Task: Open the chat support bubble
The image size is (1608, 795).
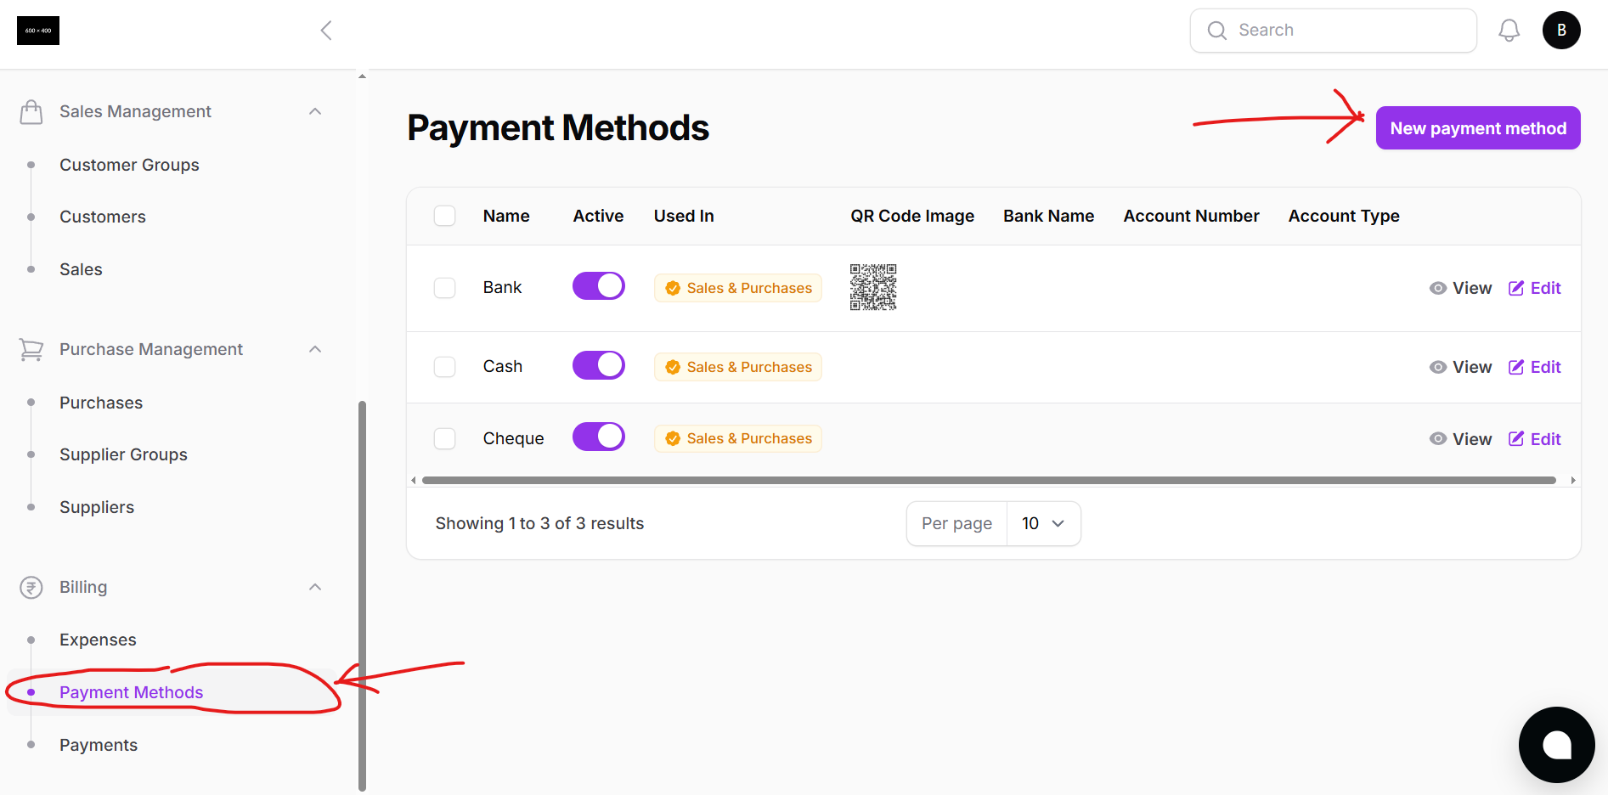Action: pos(1557,745)
